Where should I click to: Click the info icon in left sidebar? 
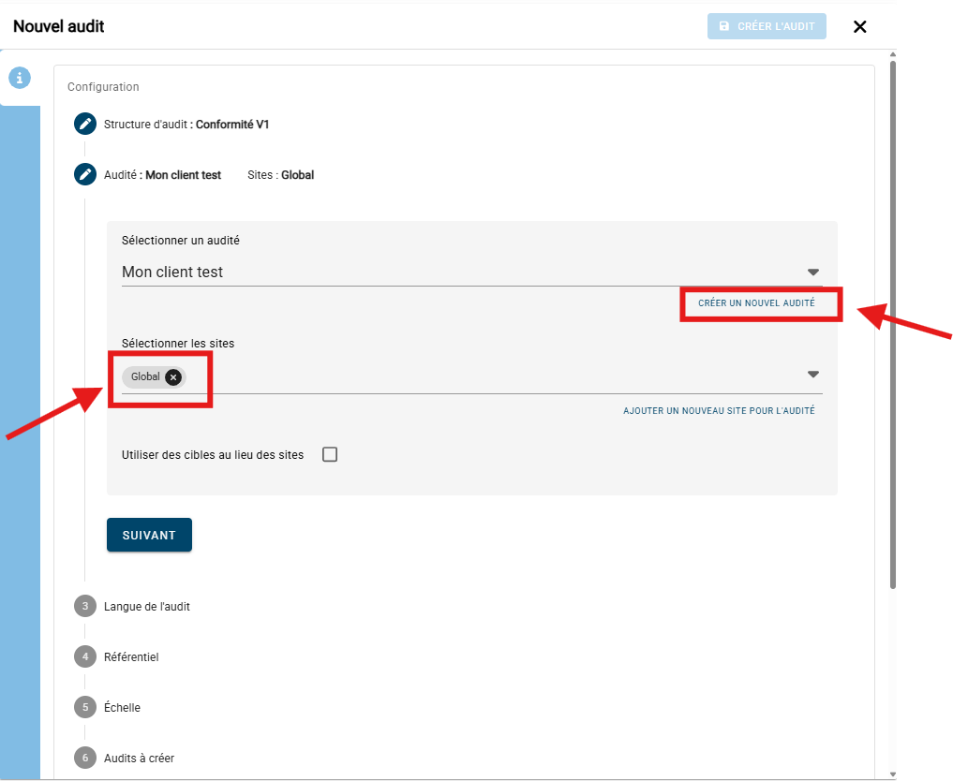click(x=20, y=78)
